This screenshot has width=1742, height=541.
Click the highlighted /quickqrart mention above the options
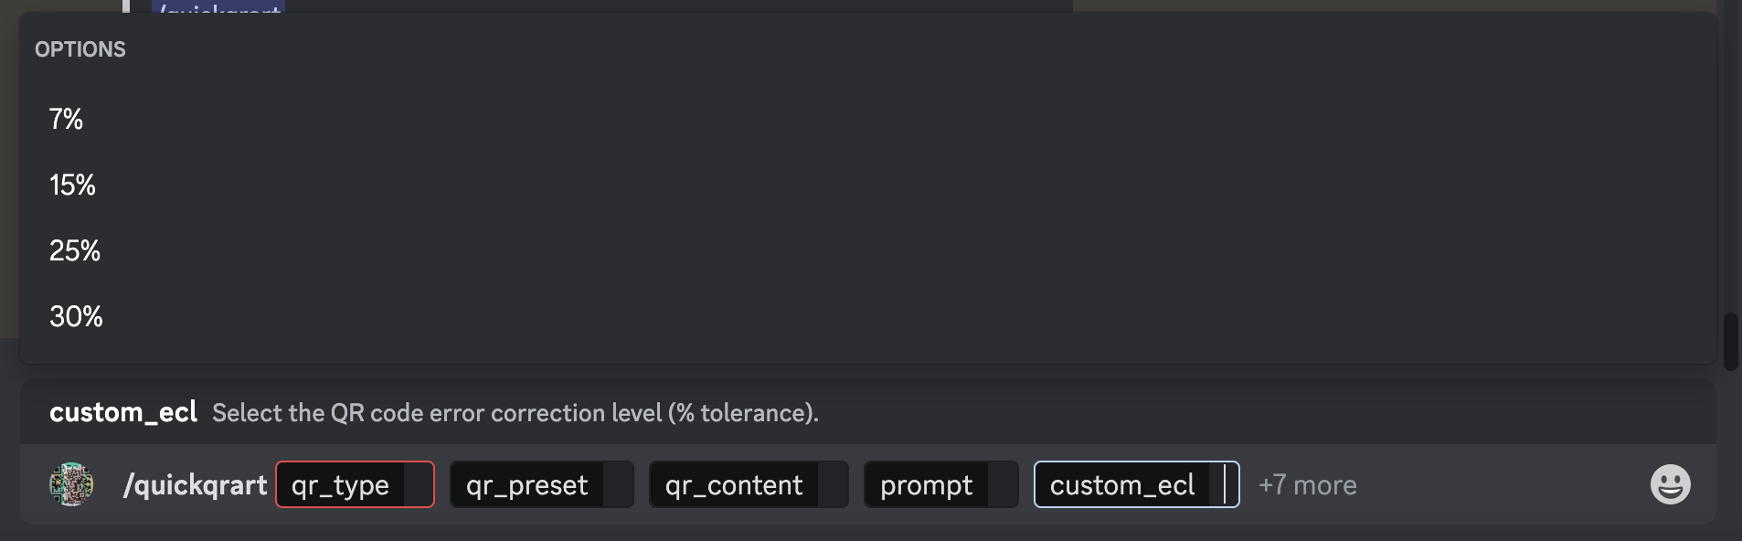click(218, 7)
